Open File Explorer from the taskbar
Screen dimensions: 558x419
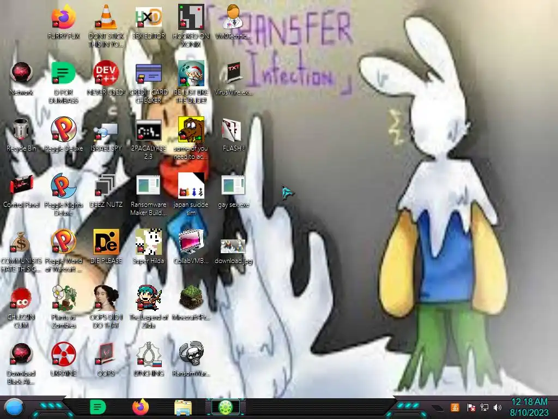point(183,408)
